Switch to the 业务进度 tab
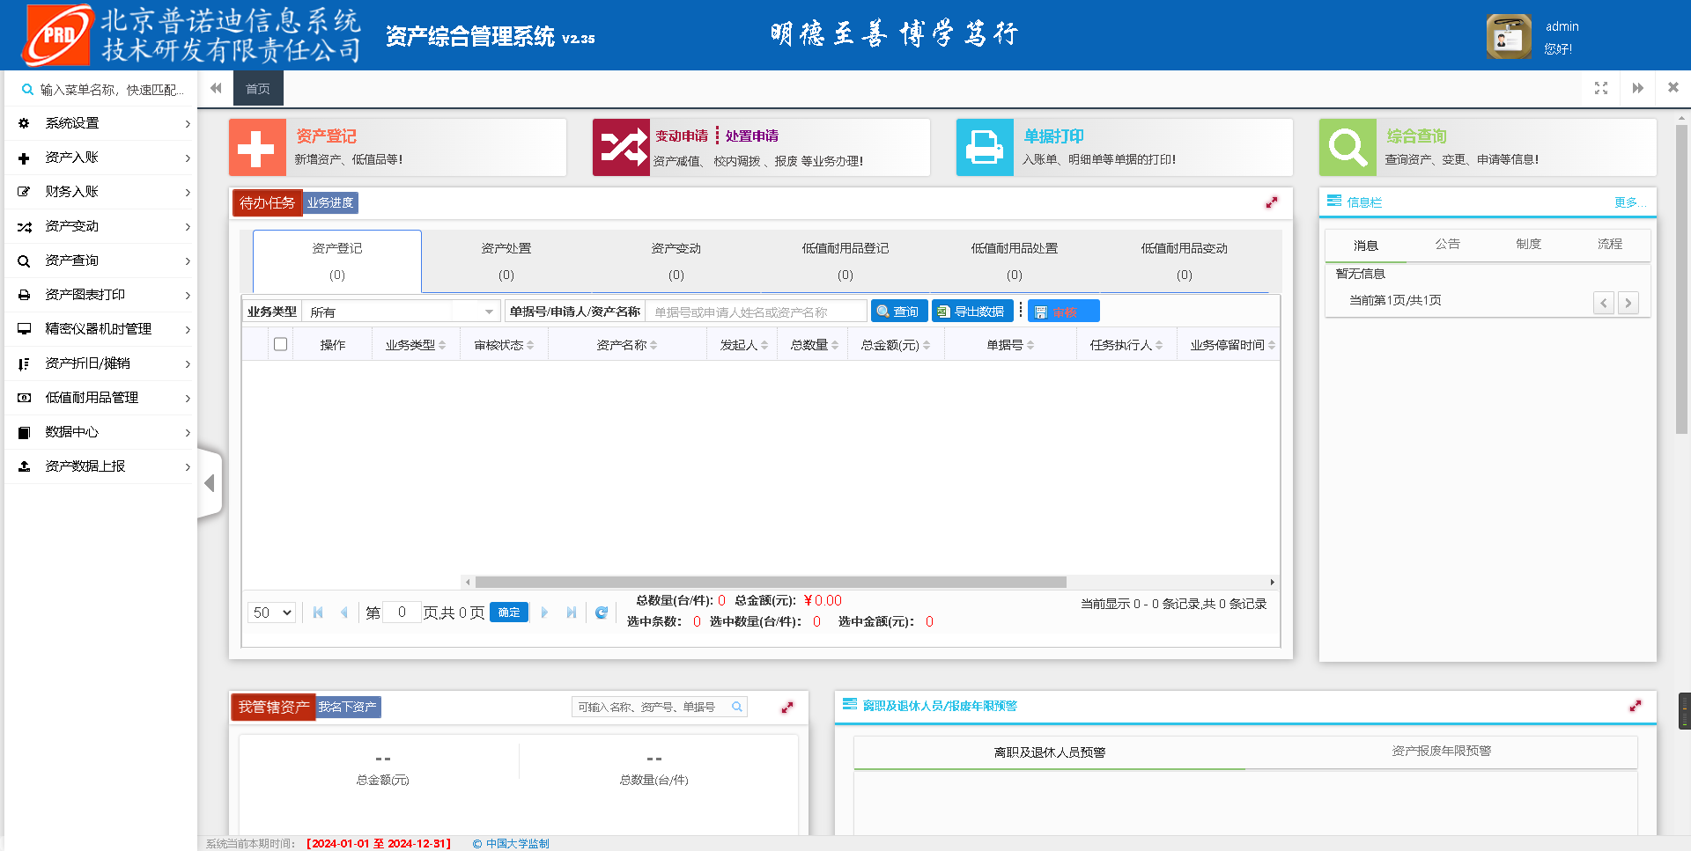This screenshot has width=1691, height=851. (330, 203)
